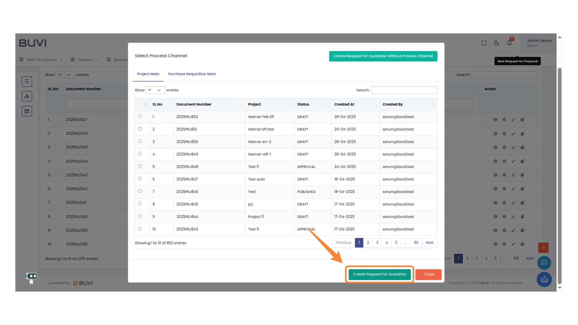Select the radio button for 2025PRJ852

[x=139, y=116]
